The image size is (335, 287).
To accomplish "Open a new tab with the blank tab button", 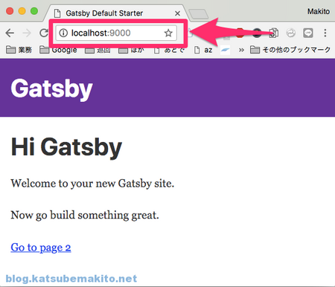I will click(198, 14).
